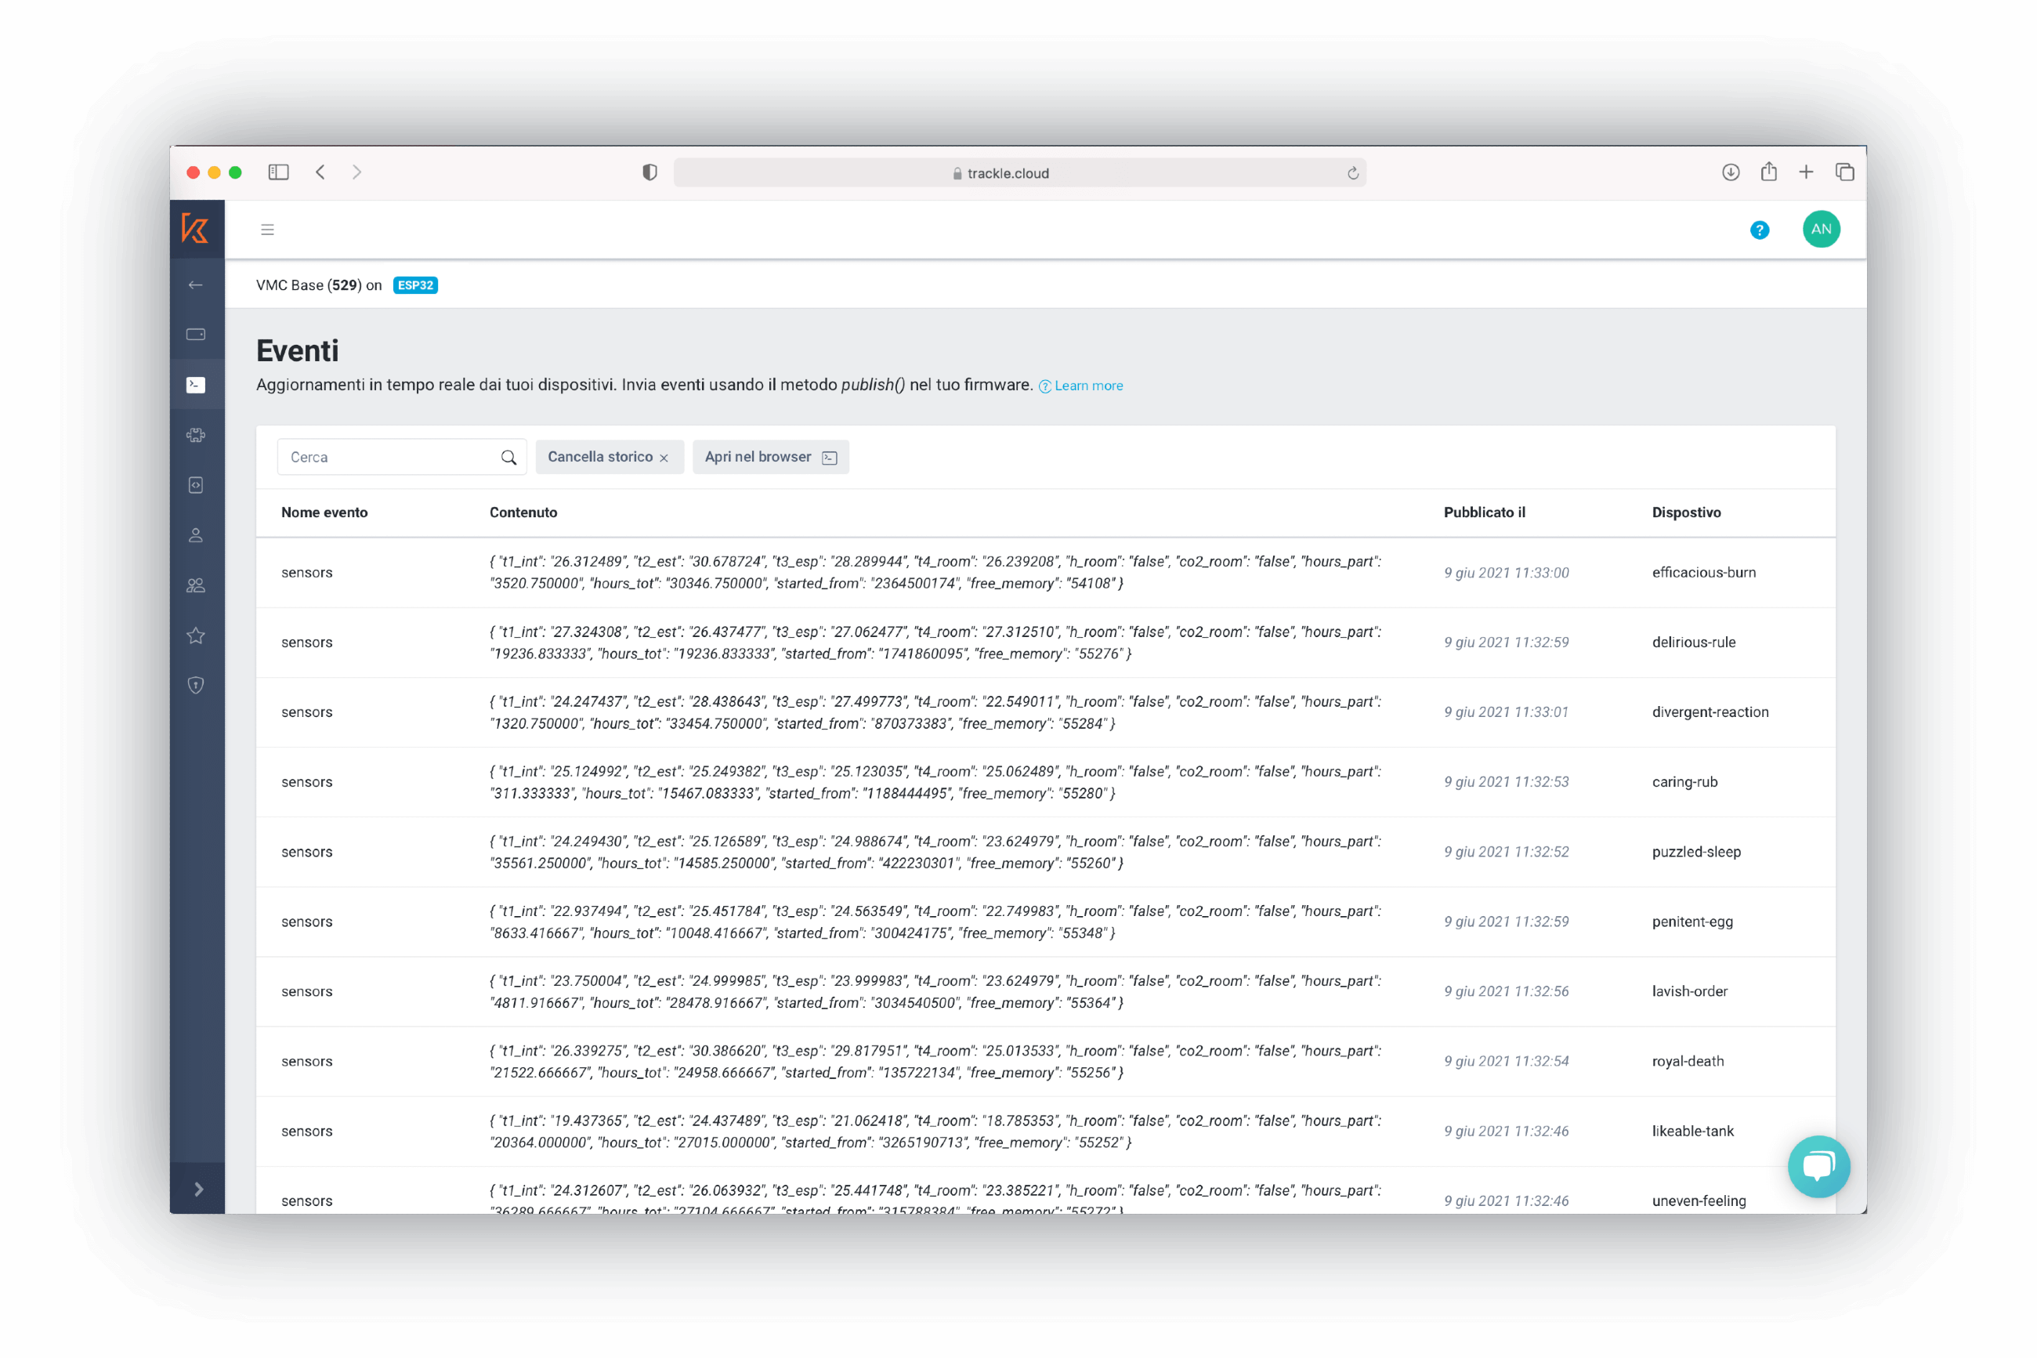Click timestamp 9 giu 2021 11:32:52
This screenshot has width=2037, height=1358.
coord(1507,853)
